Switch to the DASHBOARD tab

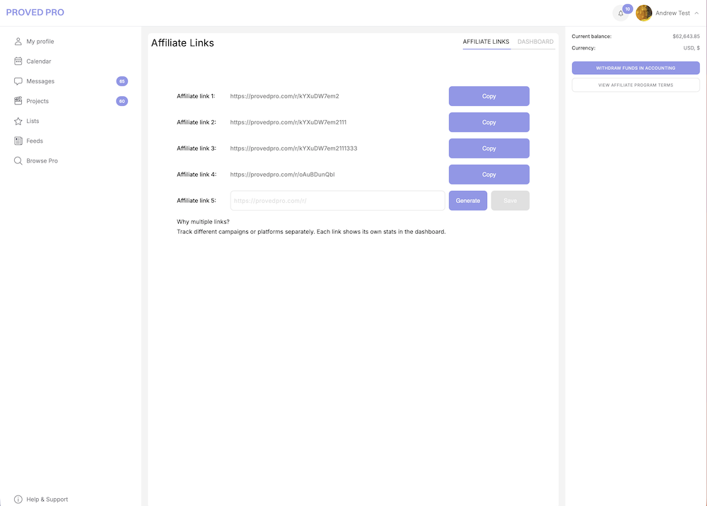click(x=535, y=42)
